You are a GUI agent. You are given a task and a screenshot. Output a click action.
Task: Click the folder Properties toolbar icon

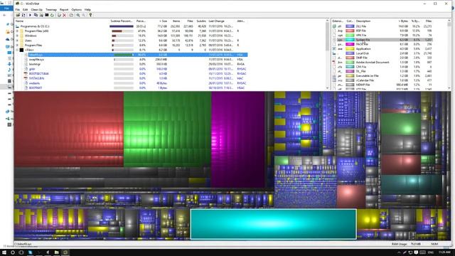point(71,15)
